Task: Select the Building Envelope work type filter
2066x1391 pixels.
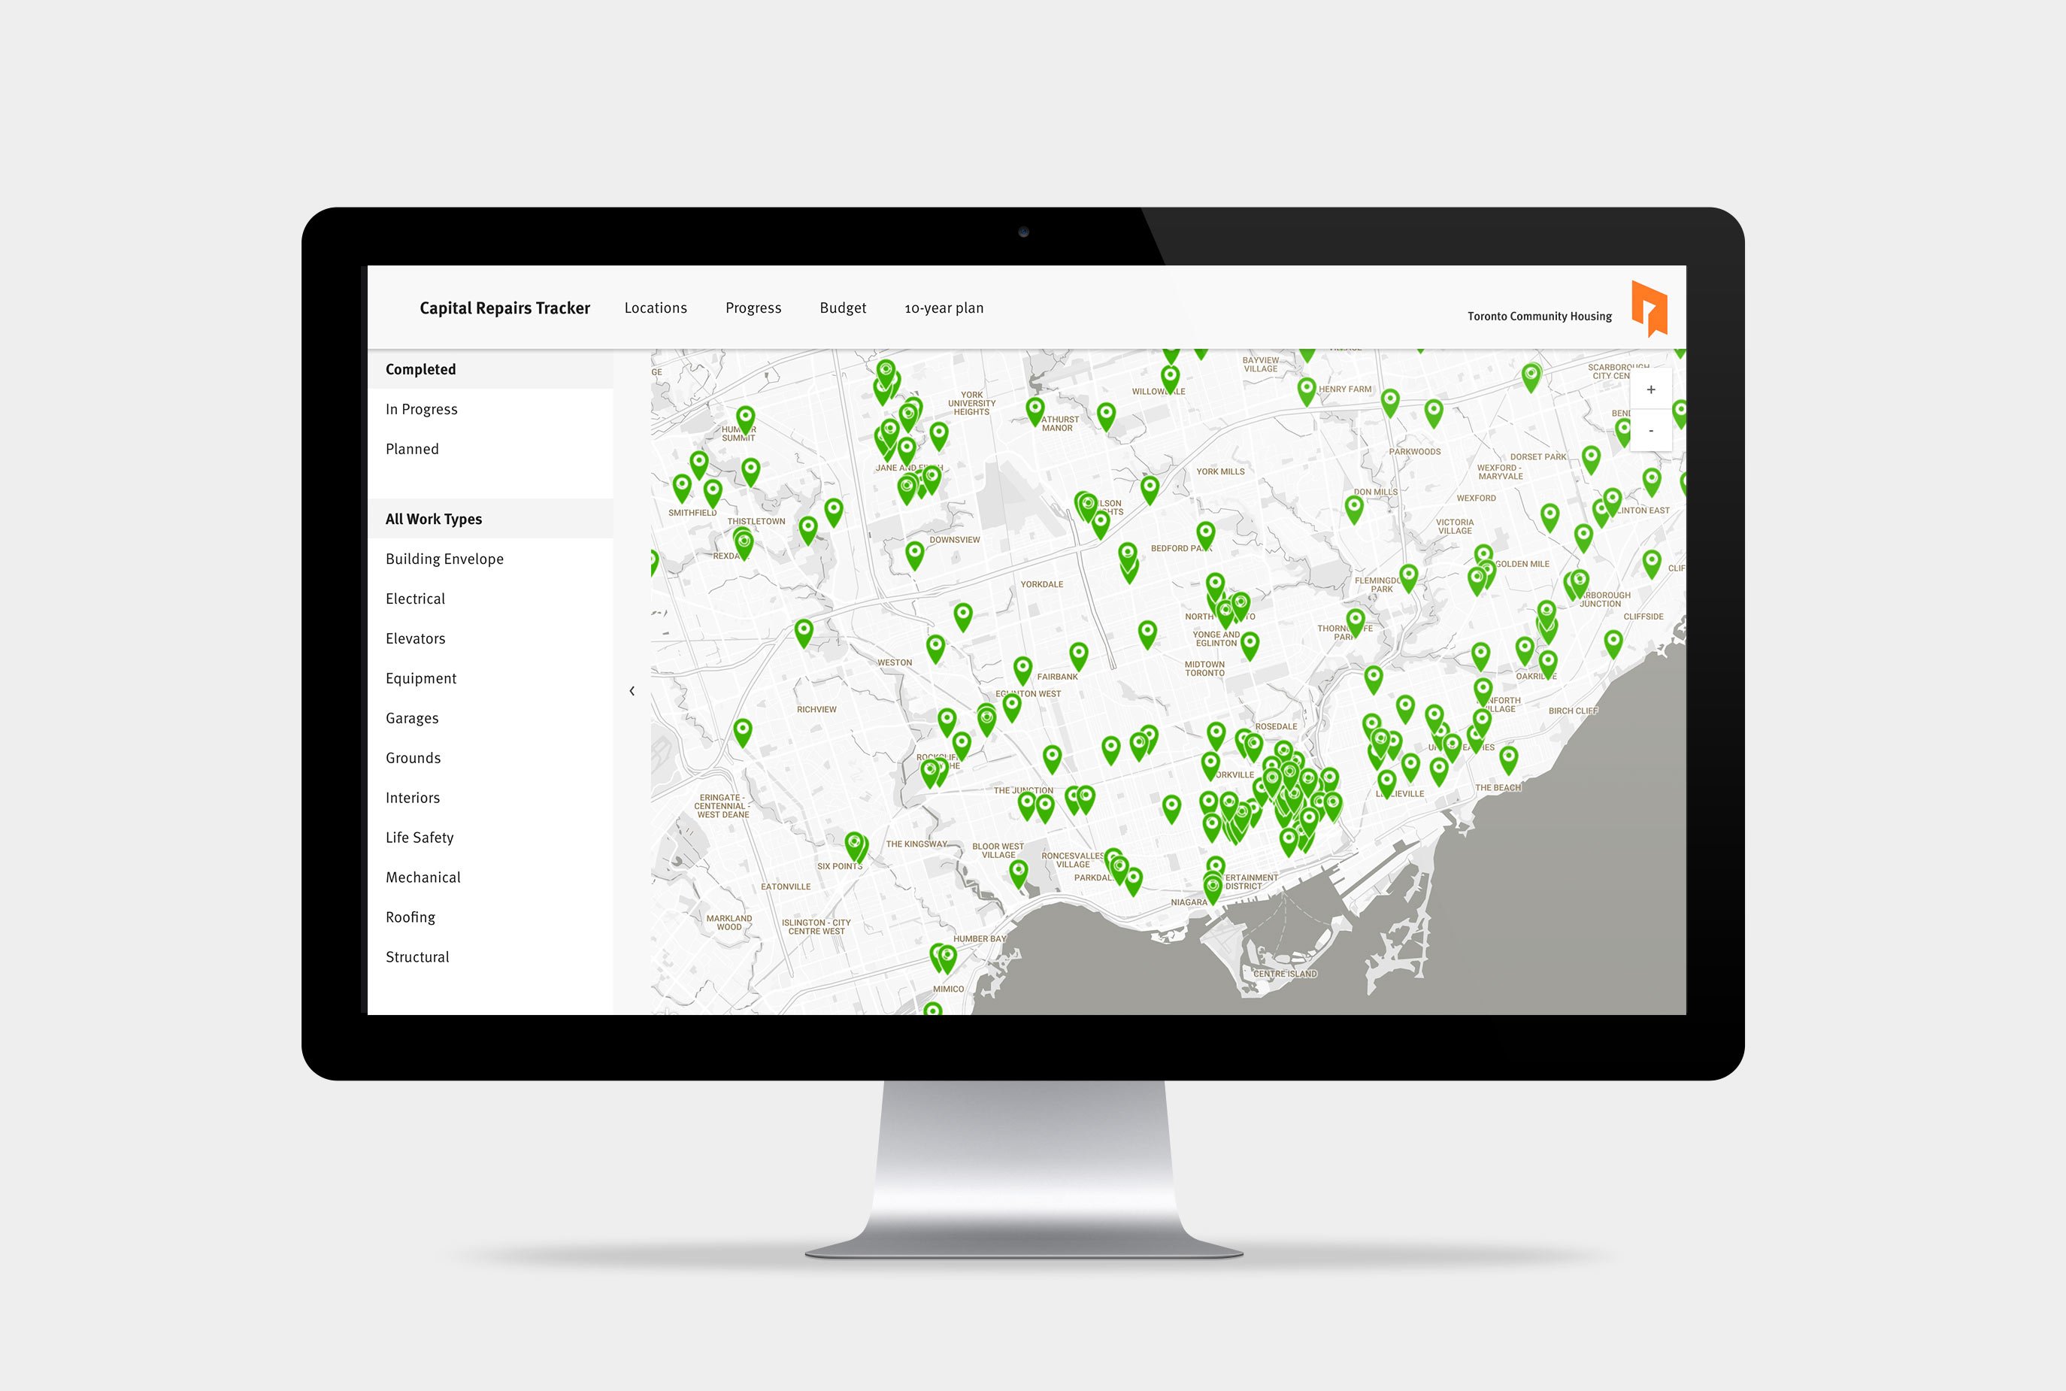Action: pyautogui.click(x=447, y=557)
